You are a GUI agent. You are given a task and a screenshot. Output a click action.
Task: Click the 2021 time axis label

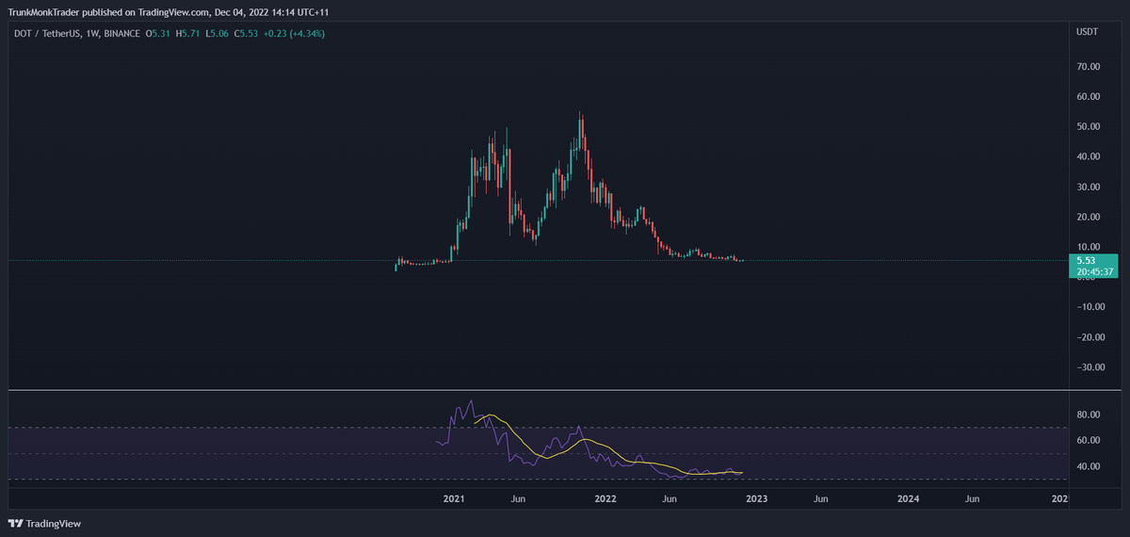pyautogui.click(x=454, y=497)
